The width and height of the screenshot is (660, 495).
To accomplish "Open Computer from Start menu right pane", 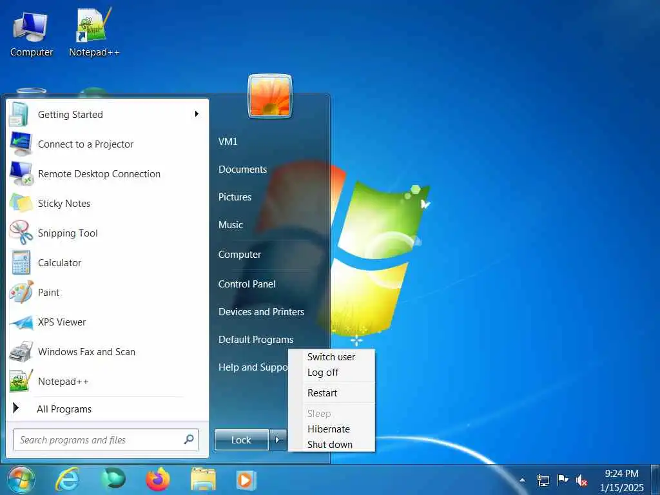I will [240, 254].
